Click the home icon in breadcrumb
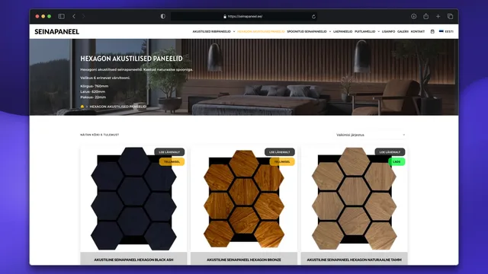The image size is (488, 274). (x=82, y=107)
